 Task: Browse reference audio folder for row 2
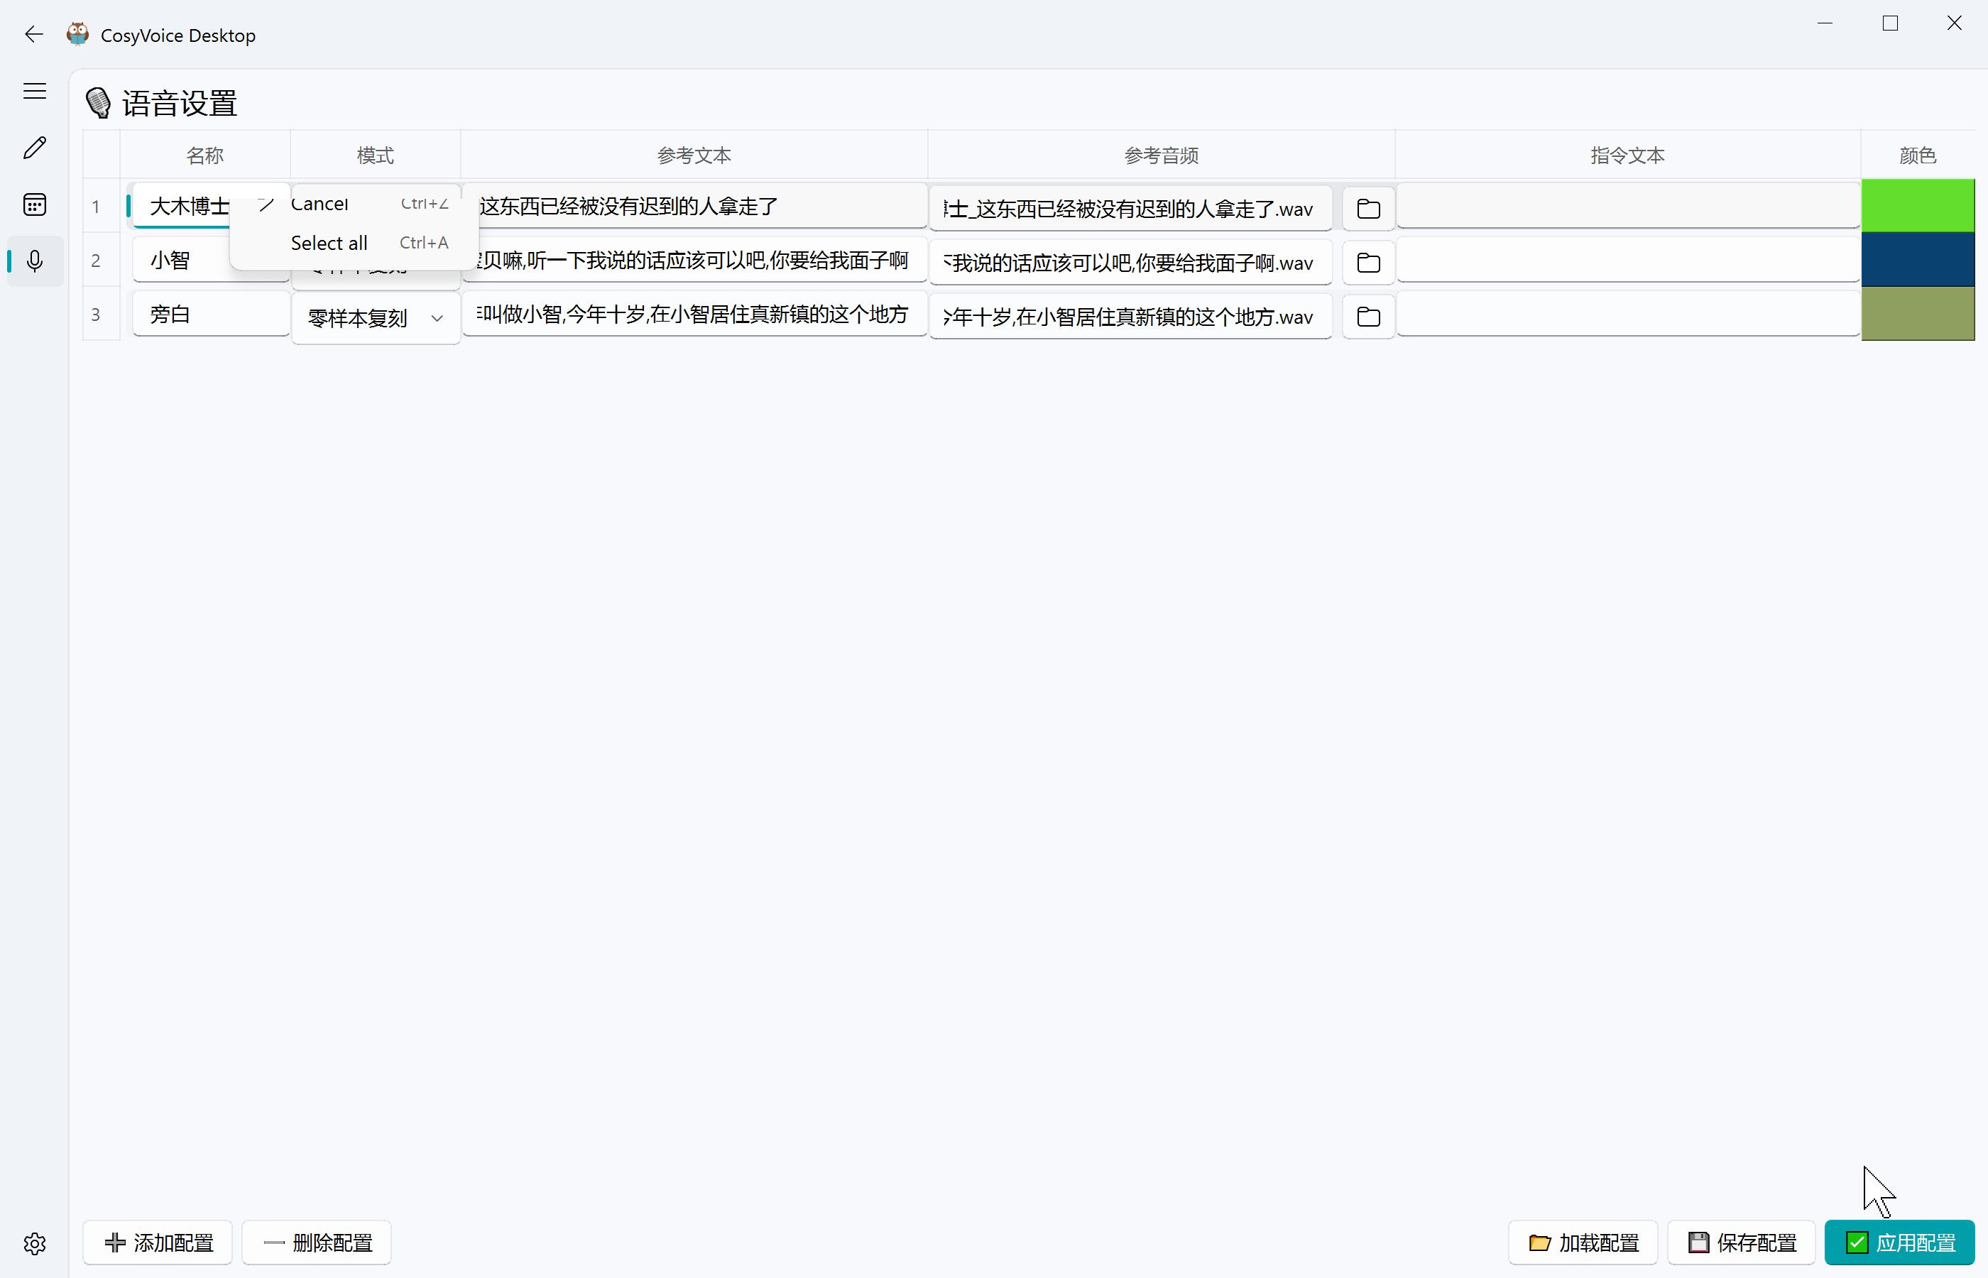(1367, 263)
